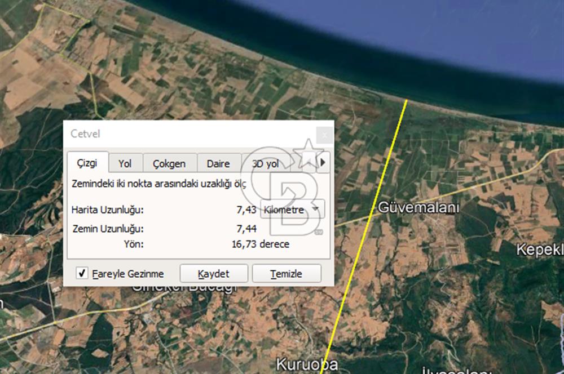Click the Kuruoba label on the map
Viewport: 564px width, 374px height.
(307, 363)
